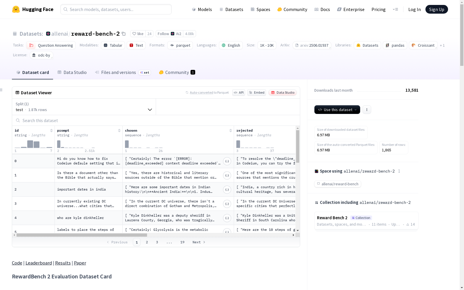Screen dimensions: 464x290
Task: Open the Code link
Action: click(x=17, y=263)
